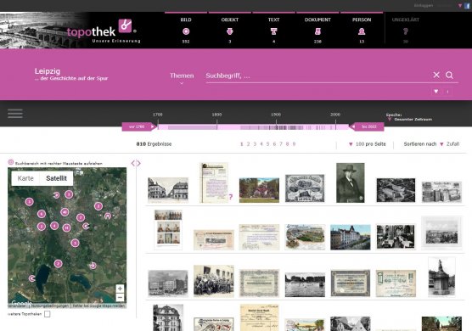
Task: Click the bis 2022 timeline handle
Action: tap(367, 126)
